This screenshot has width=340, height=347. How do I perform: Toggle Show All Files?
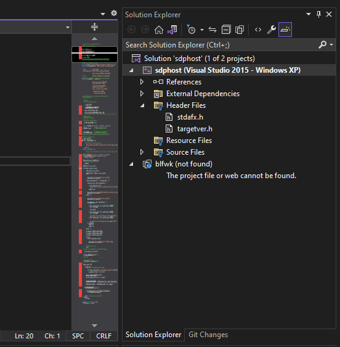240,30
